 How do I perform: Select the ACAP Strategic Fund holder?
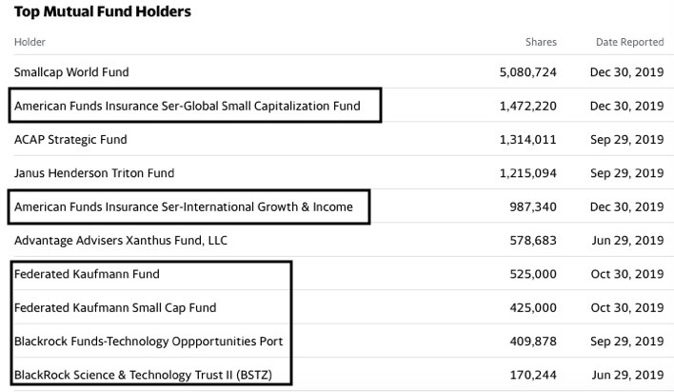[x=70, y=140]
